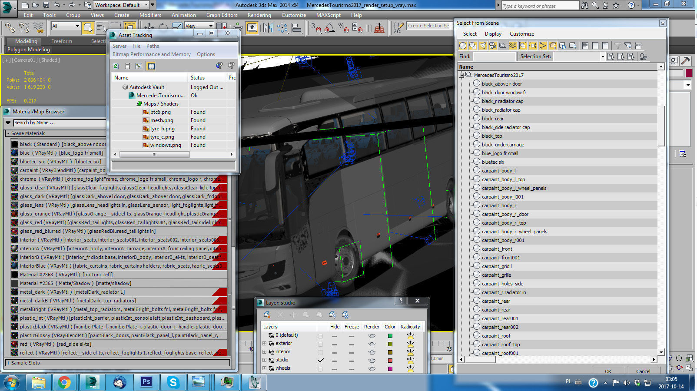Collapse the MercedesTourismo2017 tree node
The image size is (697, 391).
click(462, 75)
